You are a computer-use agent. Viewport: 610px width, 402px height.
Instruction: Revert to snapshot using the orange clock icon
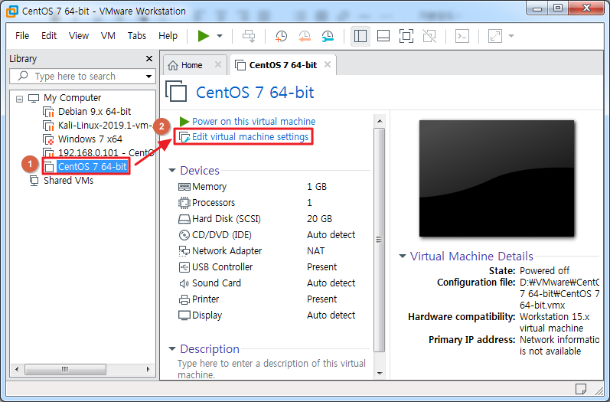tap(304, 36)
